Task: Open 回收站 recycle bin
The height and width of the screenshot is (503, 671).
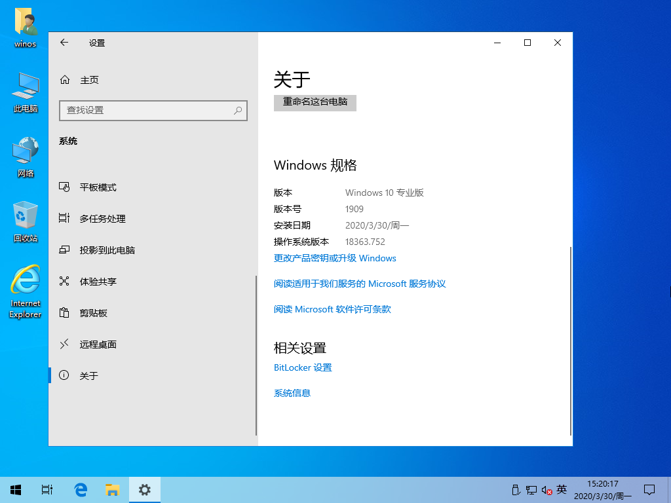Action: click(x=26, y=221)
